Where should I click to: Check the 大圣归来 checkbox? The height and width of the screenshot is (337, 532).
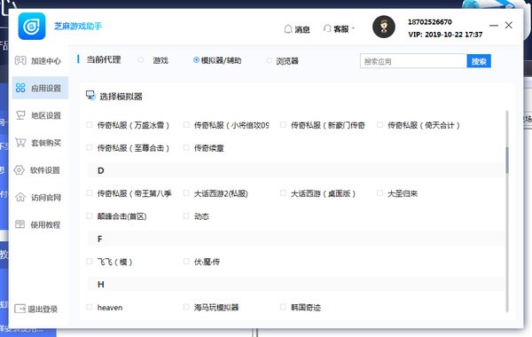tap(379, 193)
